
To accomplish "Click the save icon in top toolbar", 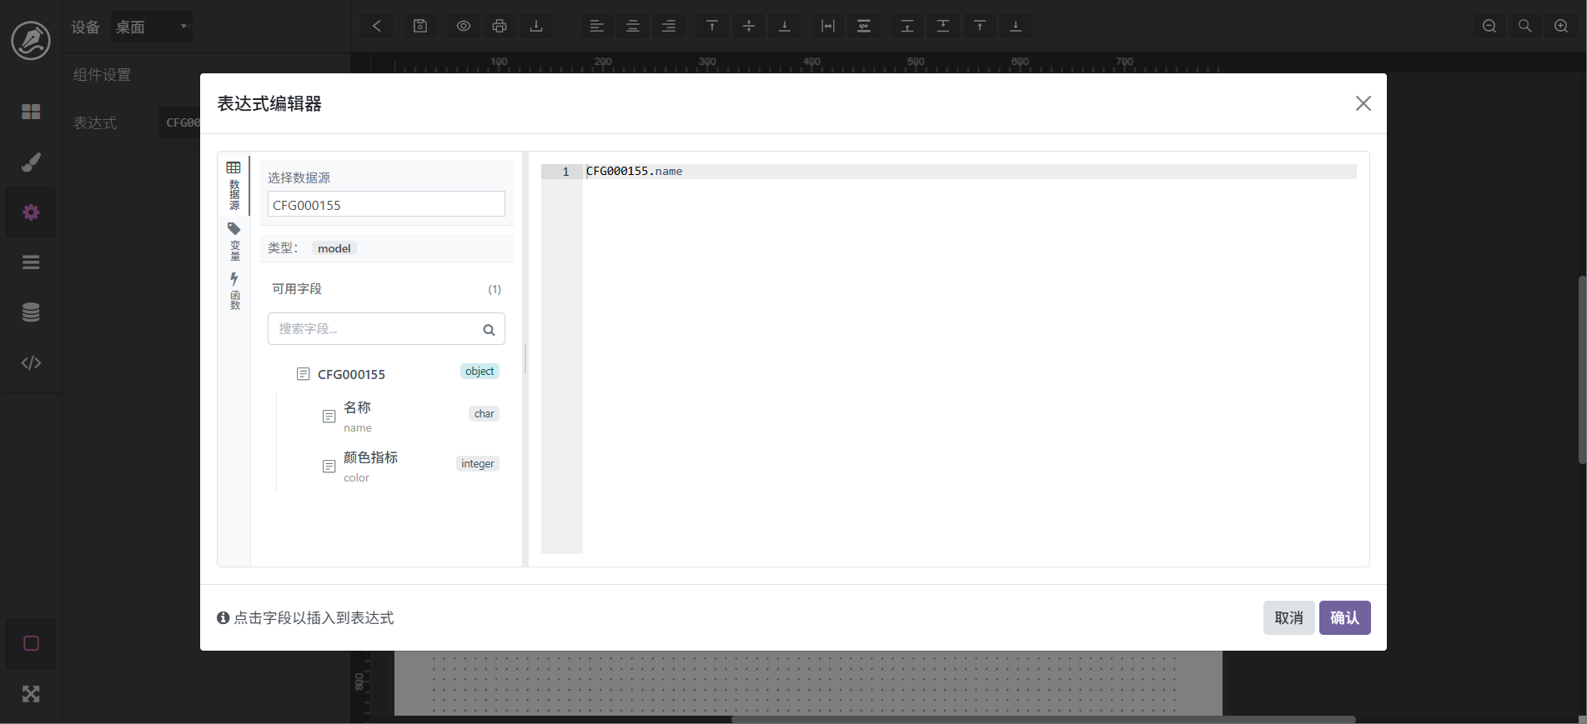I will pos(420,26).
